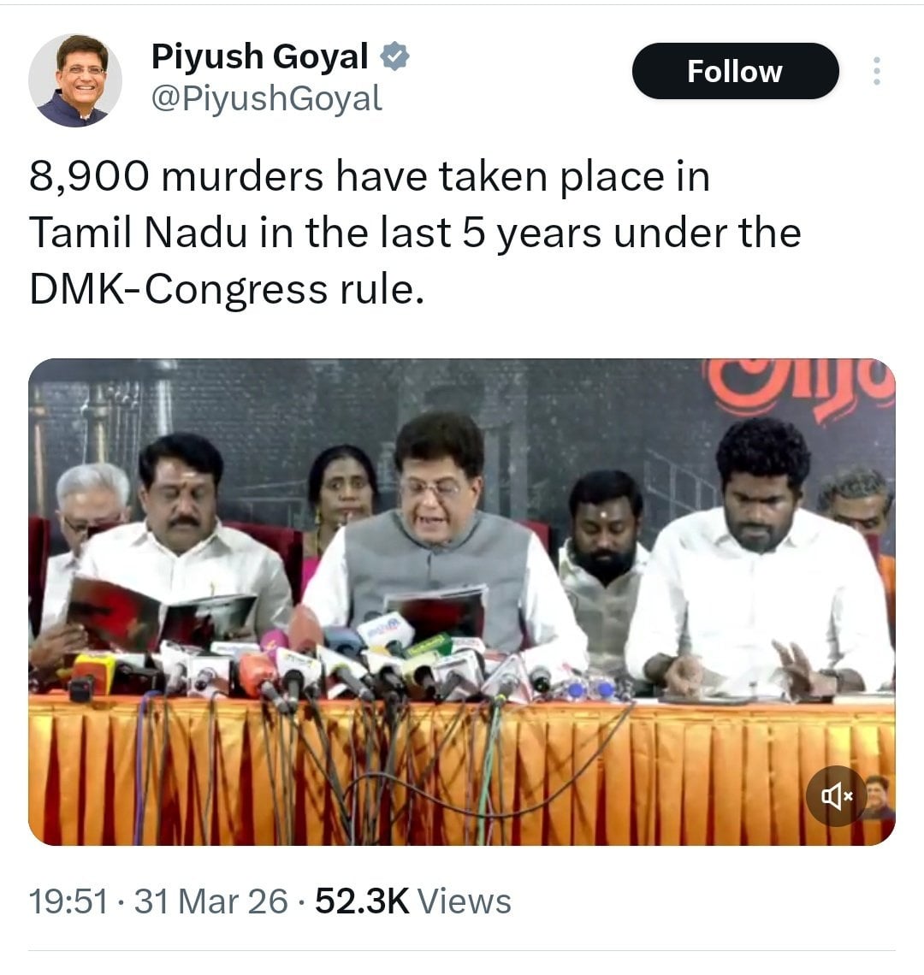
Task: Click the 'DMK-Congress rule.' text line
Action: [227, 290]
